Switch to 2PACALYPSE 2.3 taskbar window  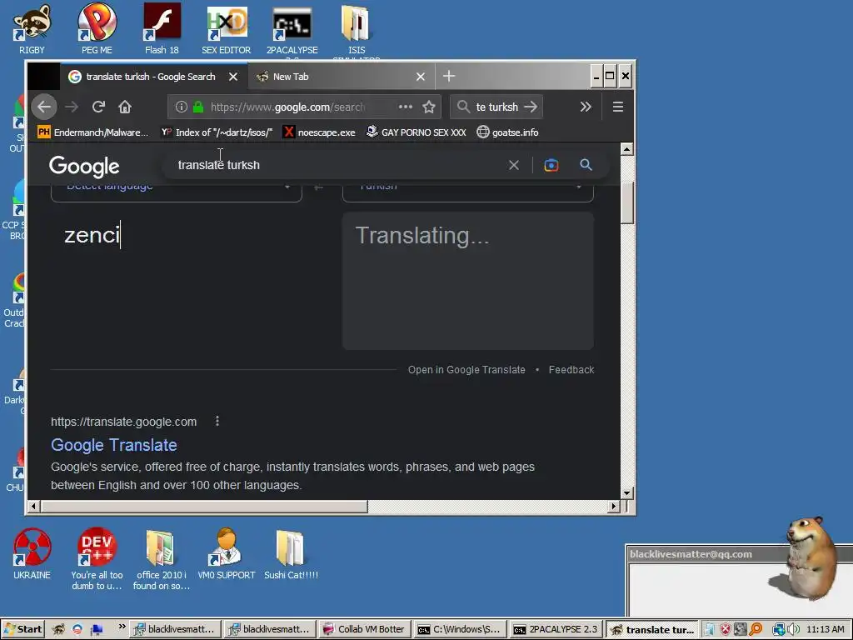point(556,629)
